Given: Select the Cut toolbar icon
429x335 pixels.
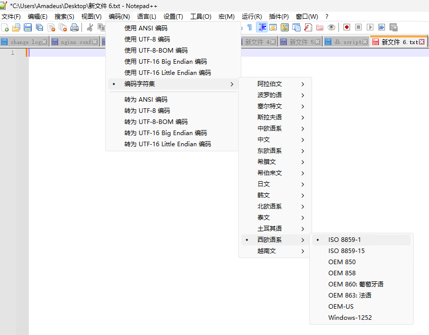Looking at the screenshot, I should 90,27.
